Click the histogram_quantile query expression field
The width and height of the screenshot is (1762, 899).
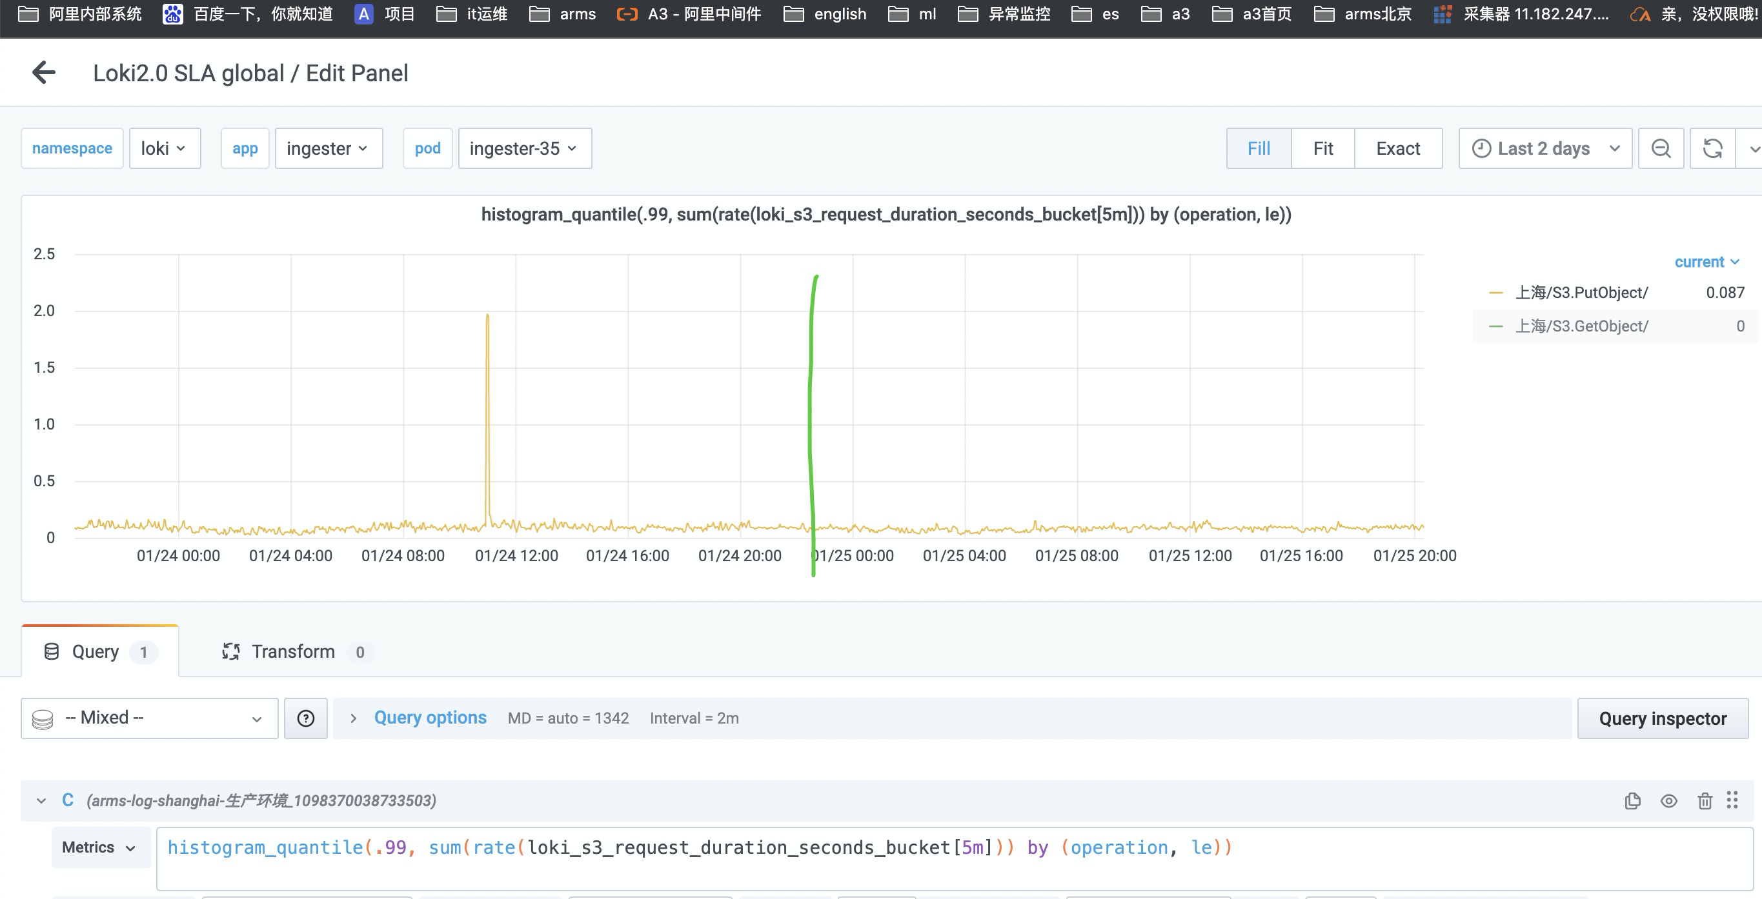point(699,847)
